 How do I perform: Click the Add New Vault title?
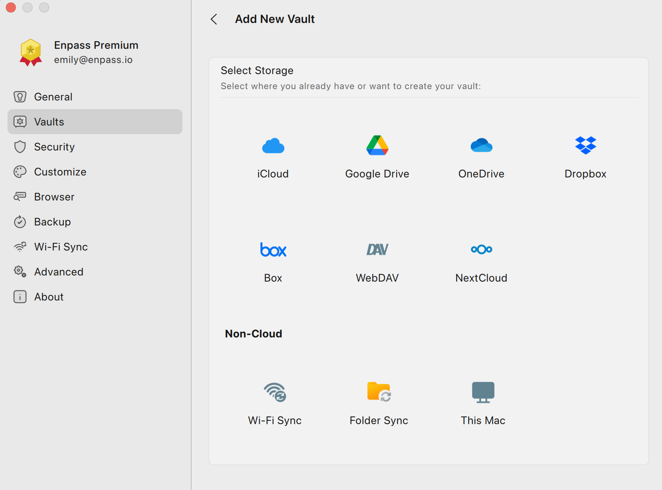(x=275, y=19)
